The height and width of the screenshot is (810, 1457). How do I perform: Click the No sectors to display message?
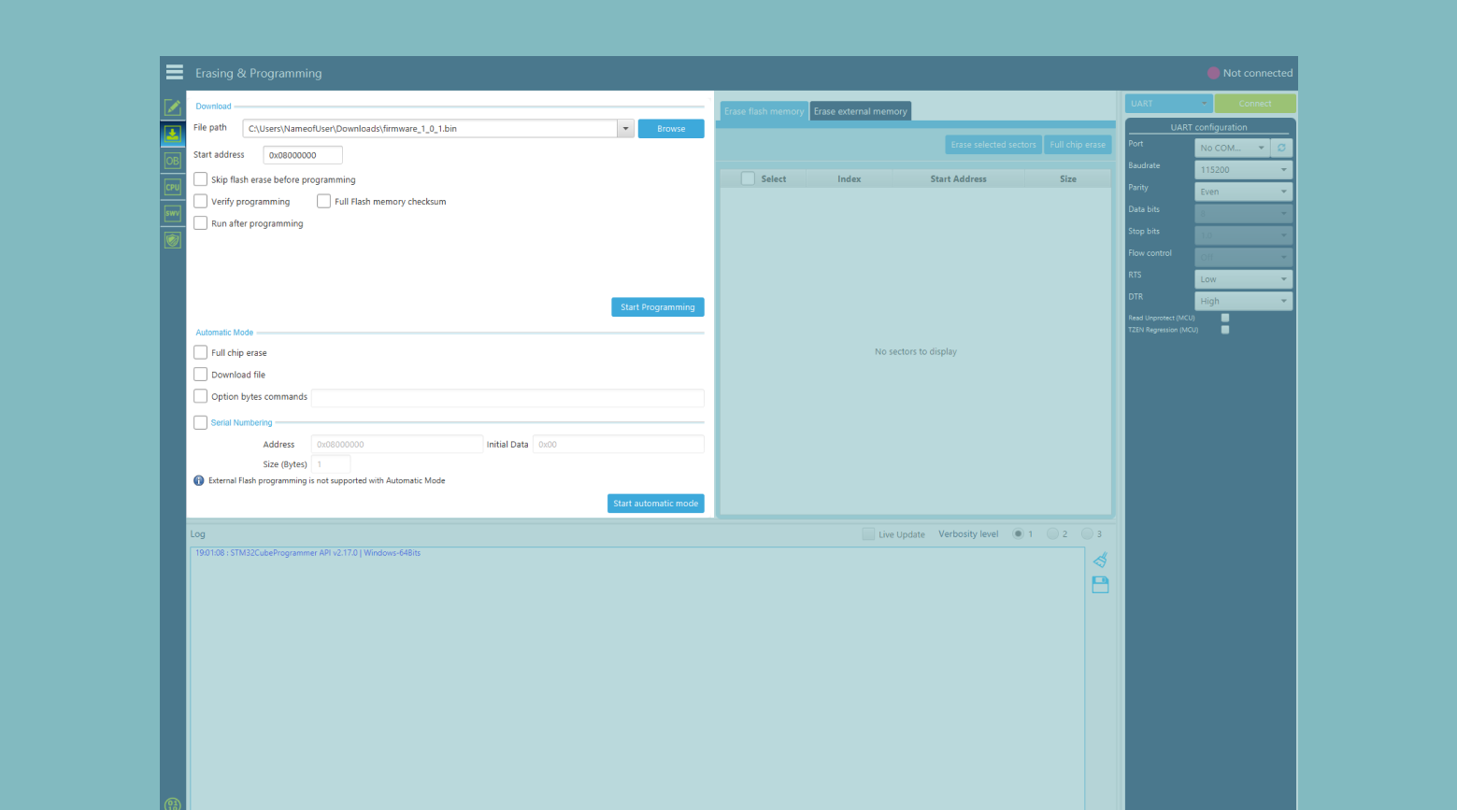916,352
